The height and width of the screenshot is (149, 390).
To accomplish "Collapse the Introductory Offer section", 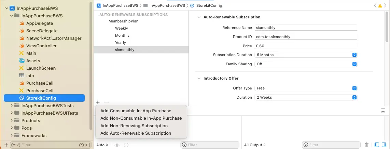I will [x=199, y=78].
